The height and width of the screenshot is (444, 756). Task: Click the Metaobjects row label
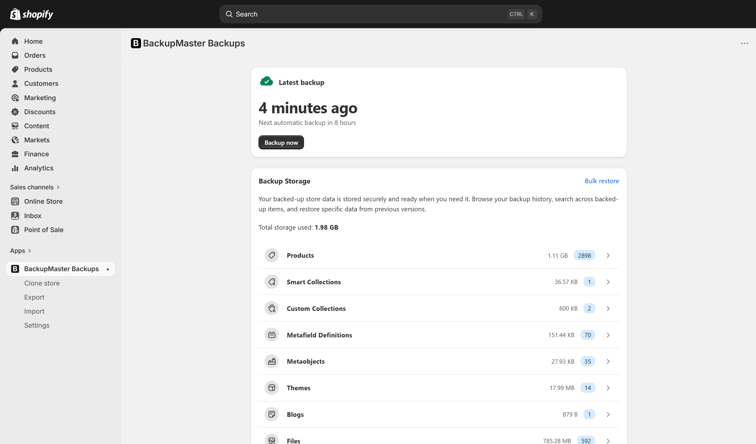coord(306,361)
